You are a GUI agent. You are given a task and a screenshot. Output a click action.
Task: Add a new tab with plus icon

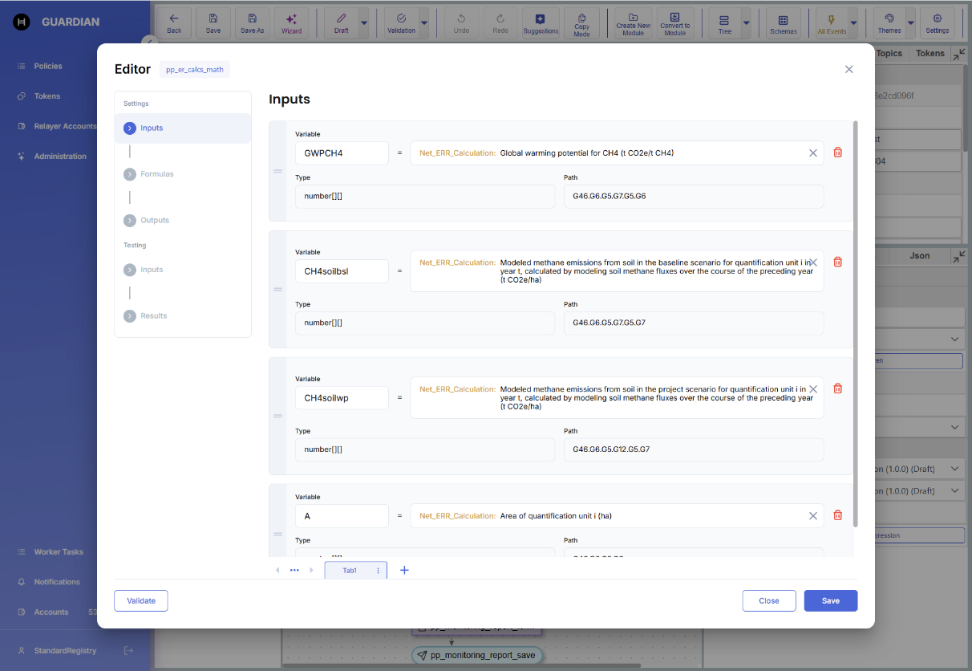[x=404, y=570]
